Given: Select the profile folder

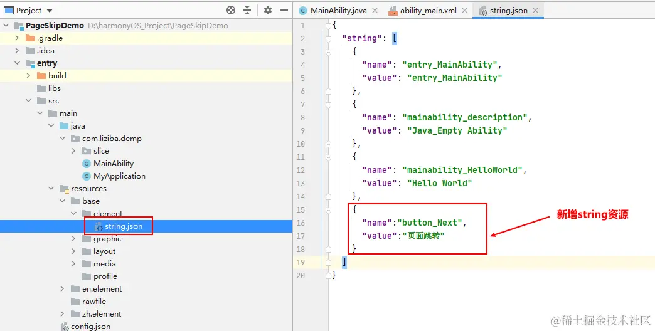Looking at the screenshot, I should 105,276.
